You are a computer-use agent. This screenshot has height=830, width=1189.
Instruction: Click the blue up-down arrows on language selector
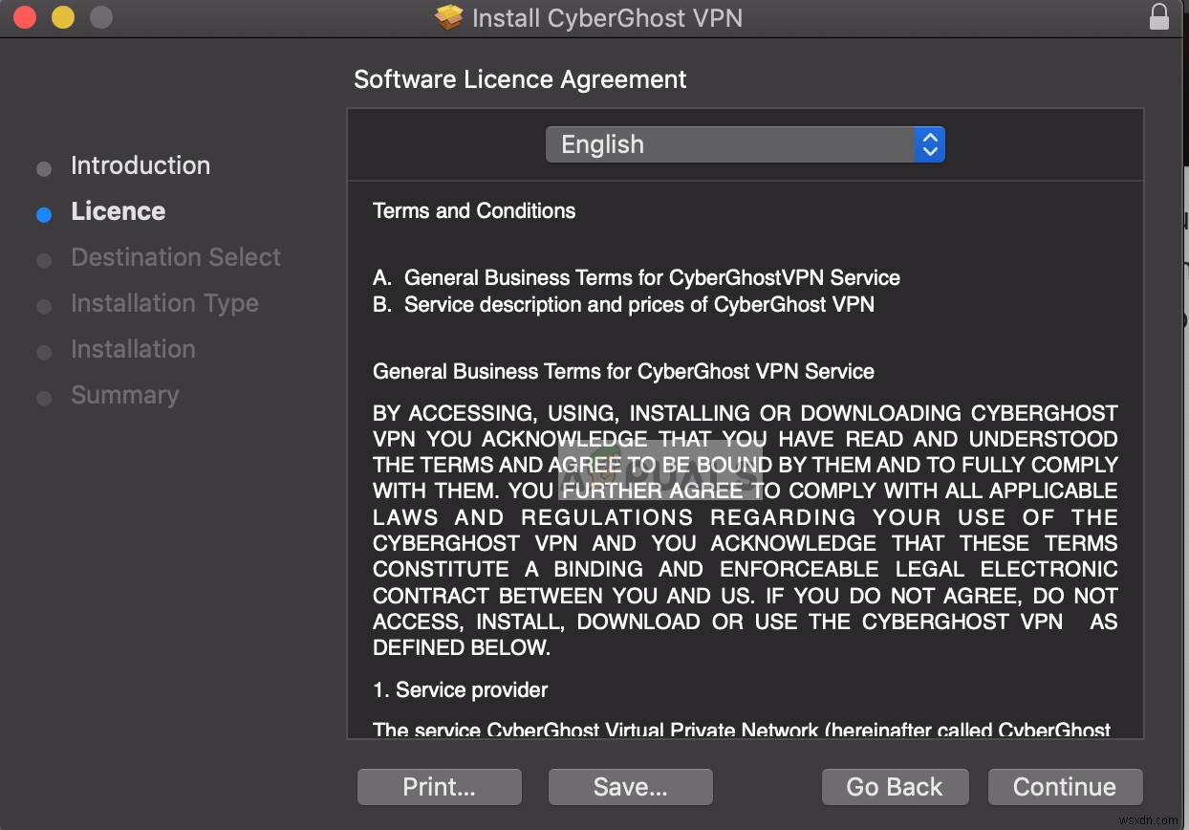pyautogui.click(x=930, y=143)
